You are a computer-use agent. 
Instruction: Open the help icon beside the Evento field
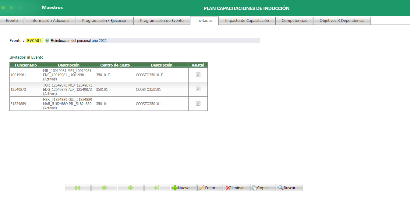[47, 40]
